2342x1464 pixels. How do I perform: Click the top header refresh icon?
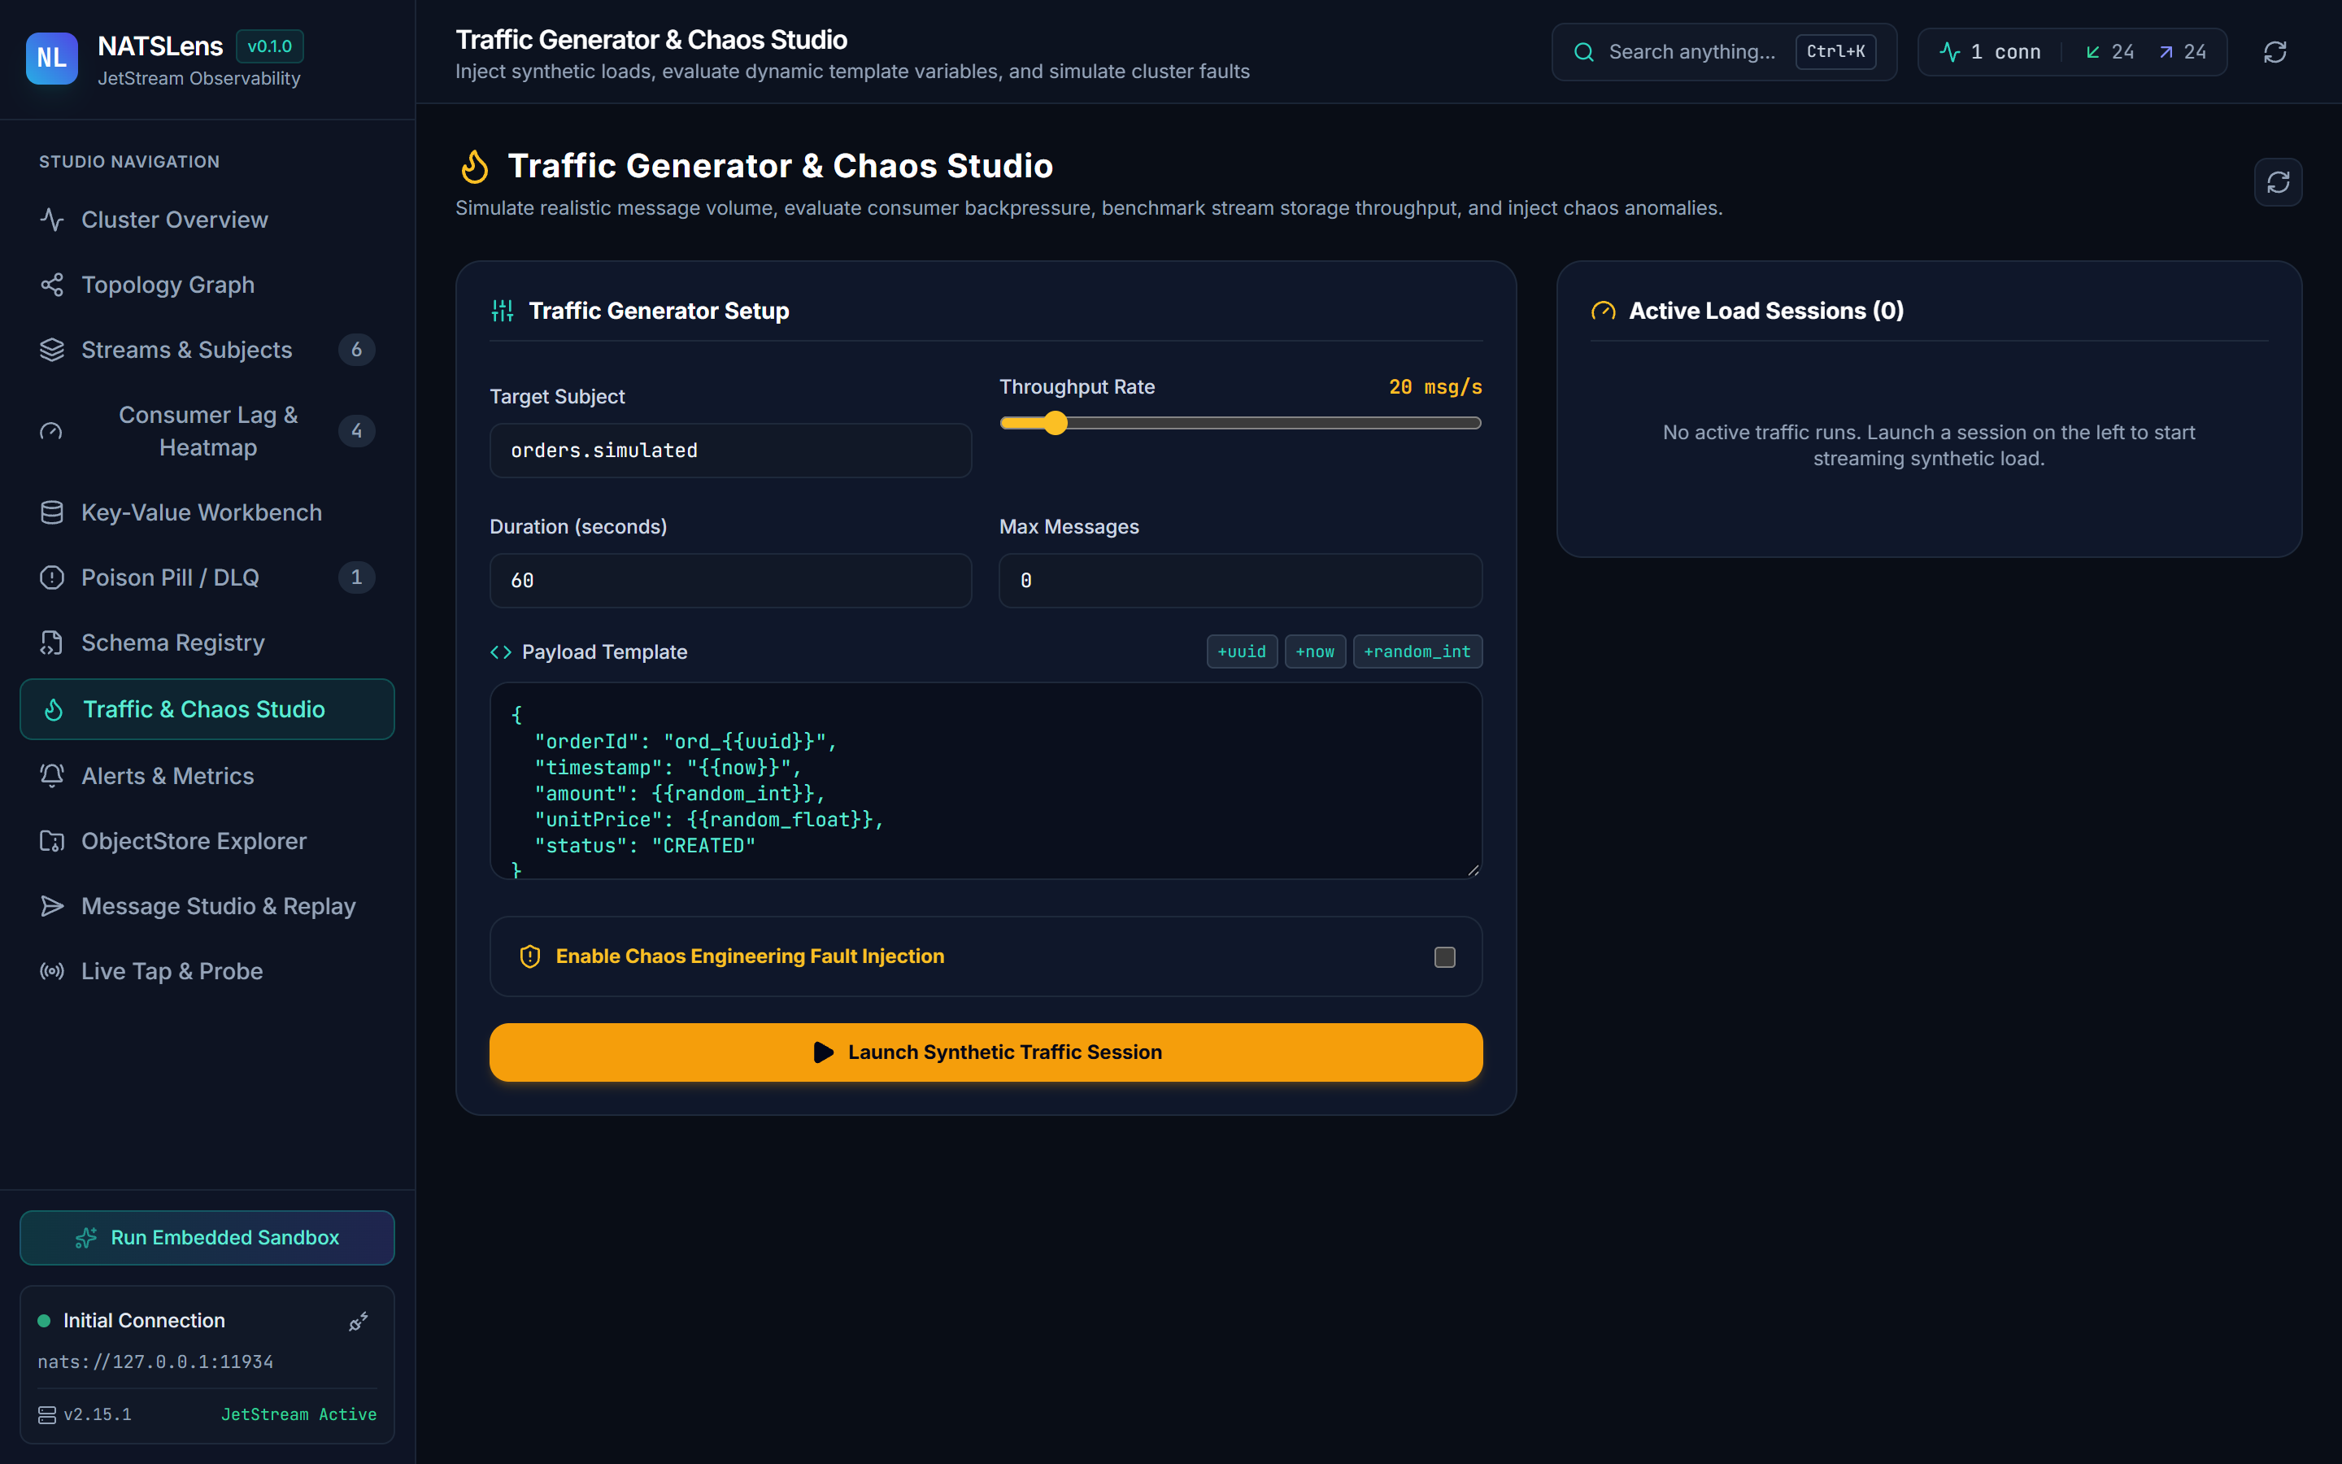coord(2275,52)
